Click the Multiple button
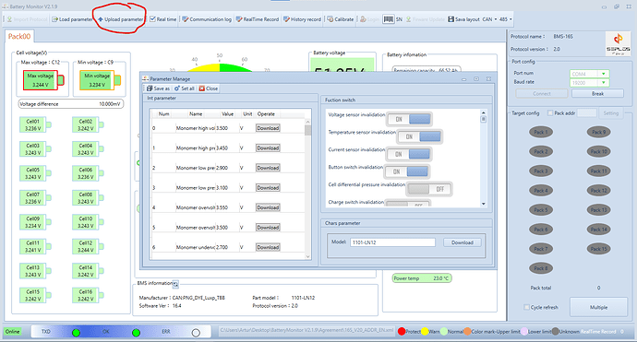This screenshot has height=342, width=637. (598, 307)
